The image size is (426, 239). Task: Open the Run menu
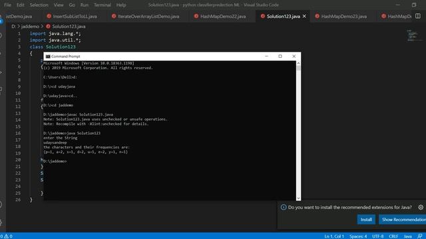(85, 5)
